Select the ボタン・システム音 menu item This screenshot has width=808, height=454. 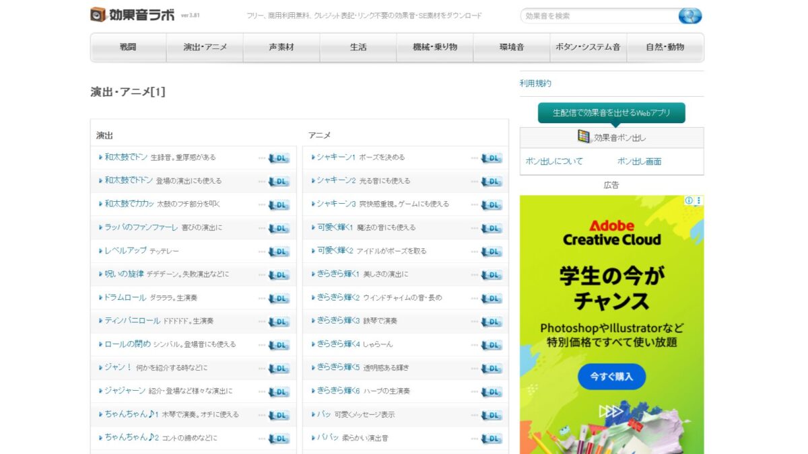(588, 47)
